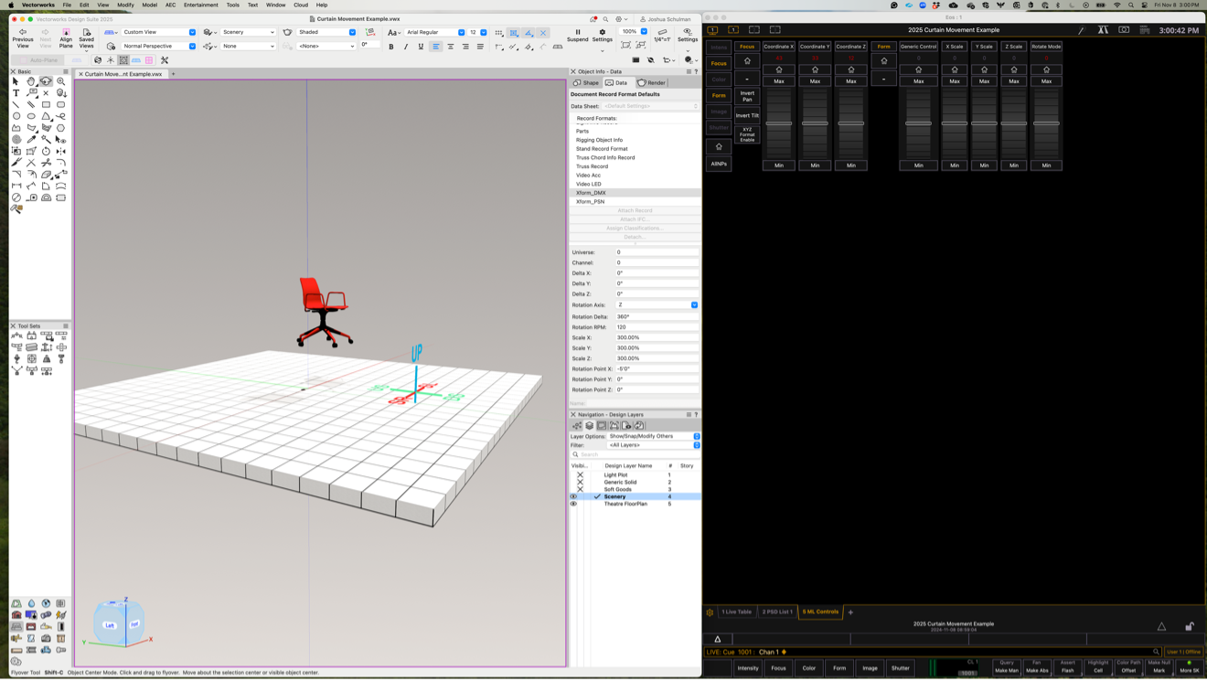Open the Entertainment menu
Image resolution: width=1207 pixels, height=681 pixels.
coord(200,5)
